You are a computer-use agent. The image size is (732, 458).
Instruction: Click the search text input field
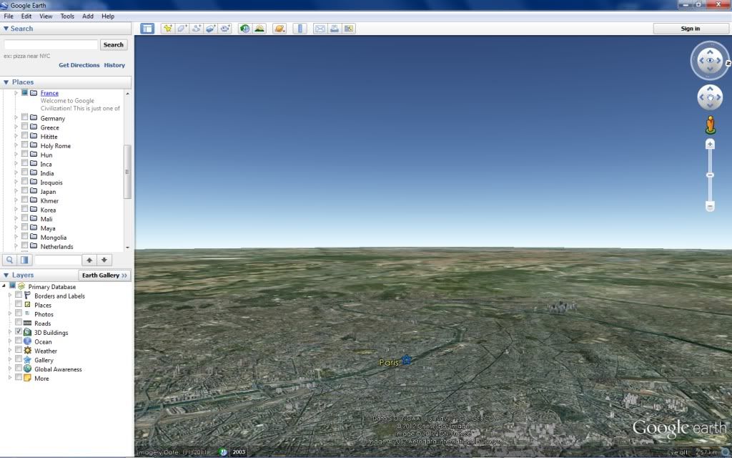point(51,45)
